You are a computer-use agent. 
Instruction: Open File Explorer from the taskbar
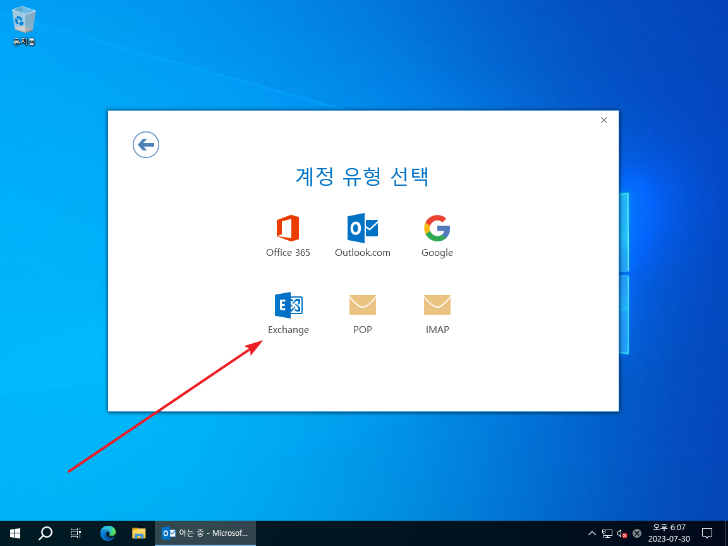pyautogui.click(x=138, y=533)
